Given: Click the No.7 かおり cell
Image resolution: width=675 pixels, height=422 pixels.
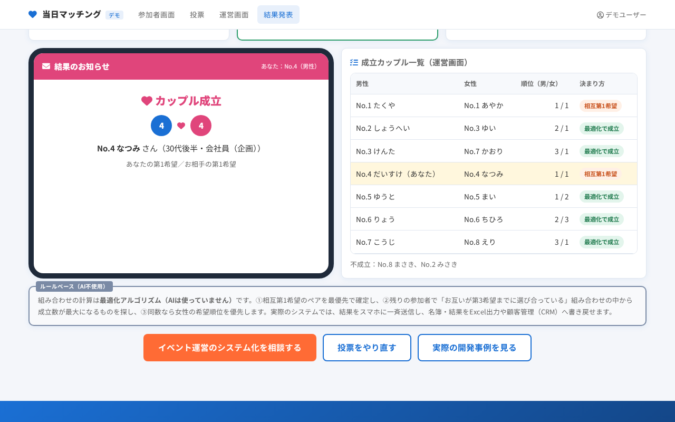Looking at the screenshot, I should (487, 151).
